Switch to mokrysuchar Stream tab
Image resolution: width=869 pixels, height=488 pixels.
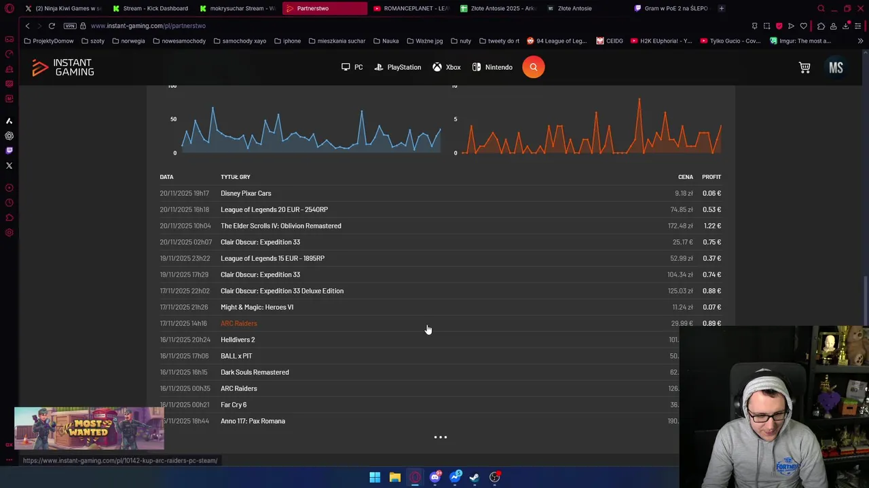pos(238,9)
